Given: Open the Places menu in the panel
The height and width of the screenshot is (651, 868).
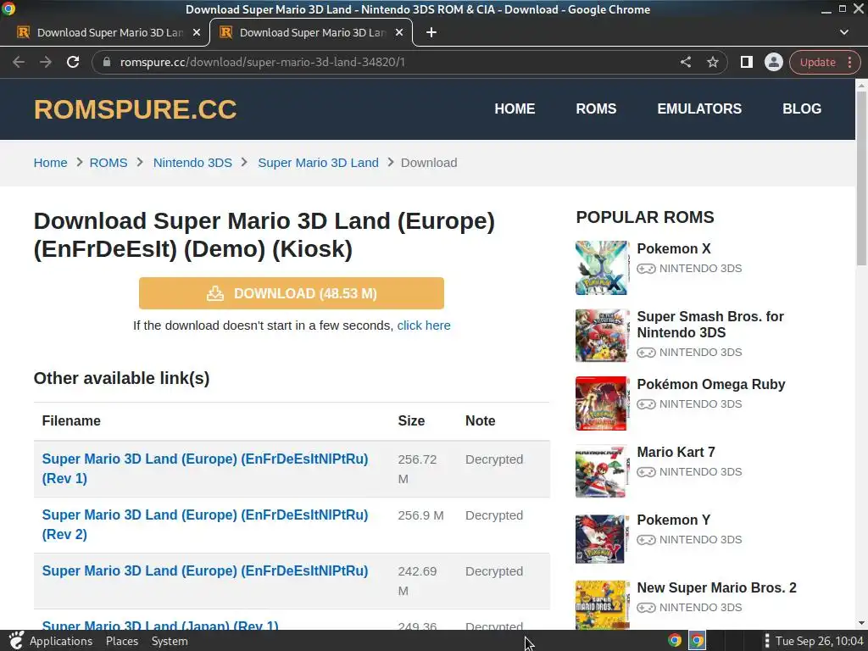Looking at the screenshot, I should coord(122,641).
